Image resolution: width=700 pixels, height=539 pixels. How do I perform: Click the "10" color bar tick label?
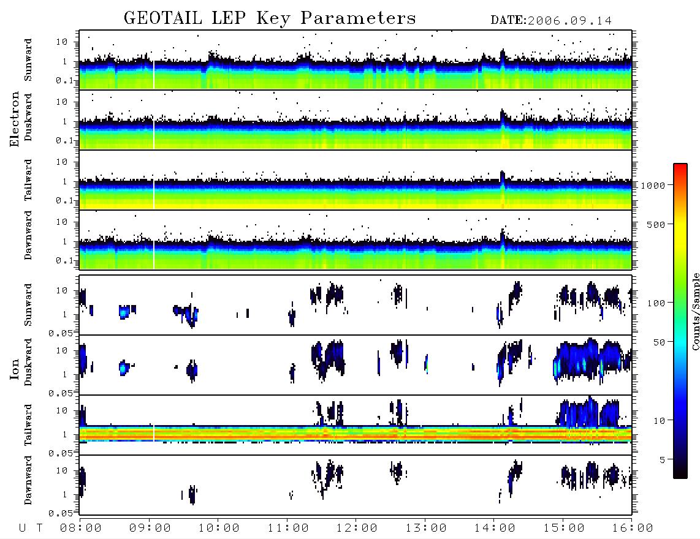click(659, 421)
